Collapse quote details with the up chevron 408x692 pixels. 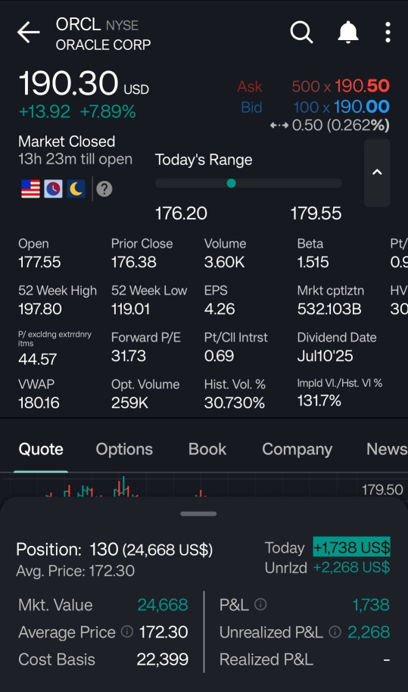(x=377, y=173)
